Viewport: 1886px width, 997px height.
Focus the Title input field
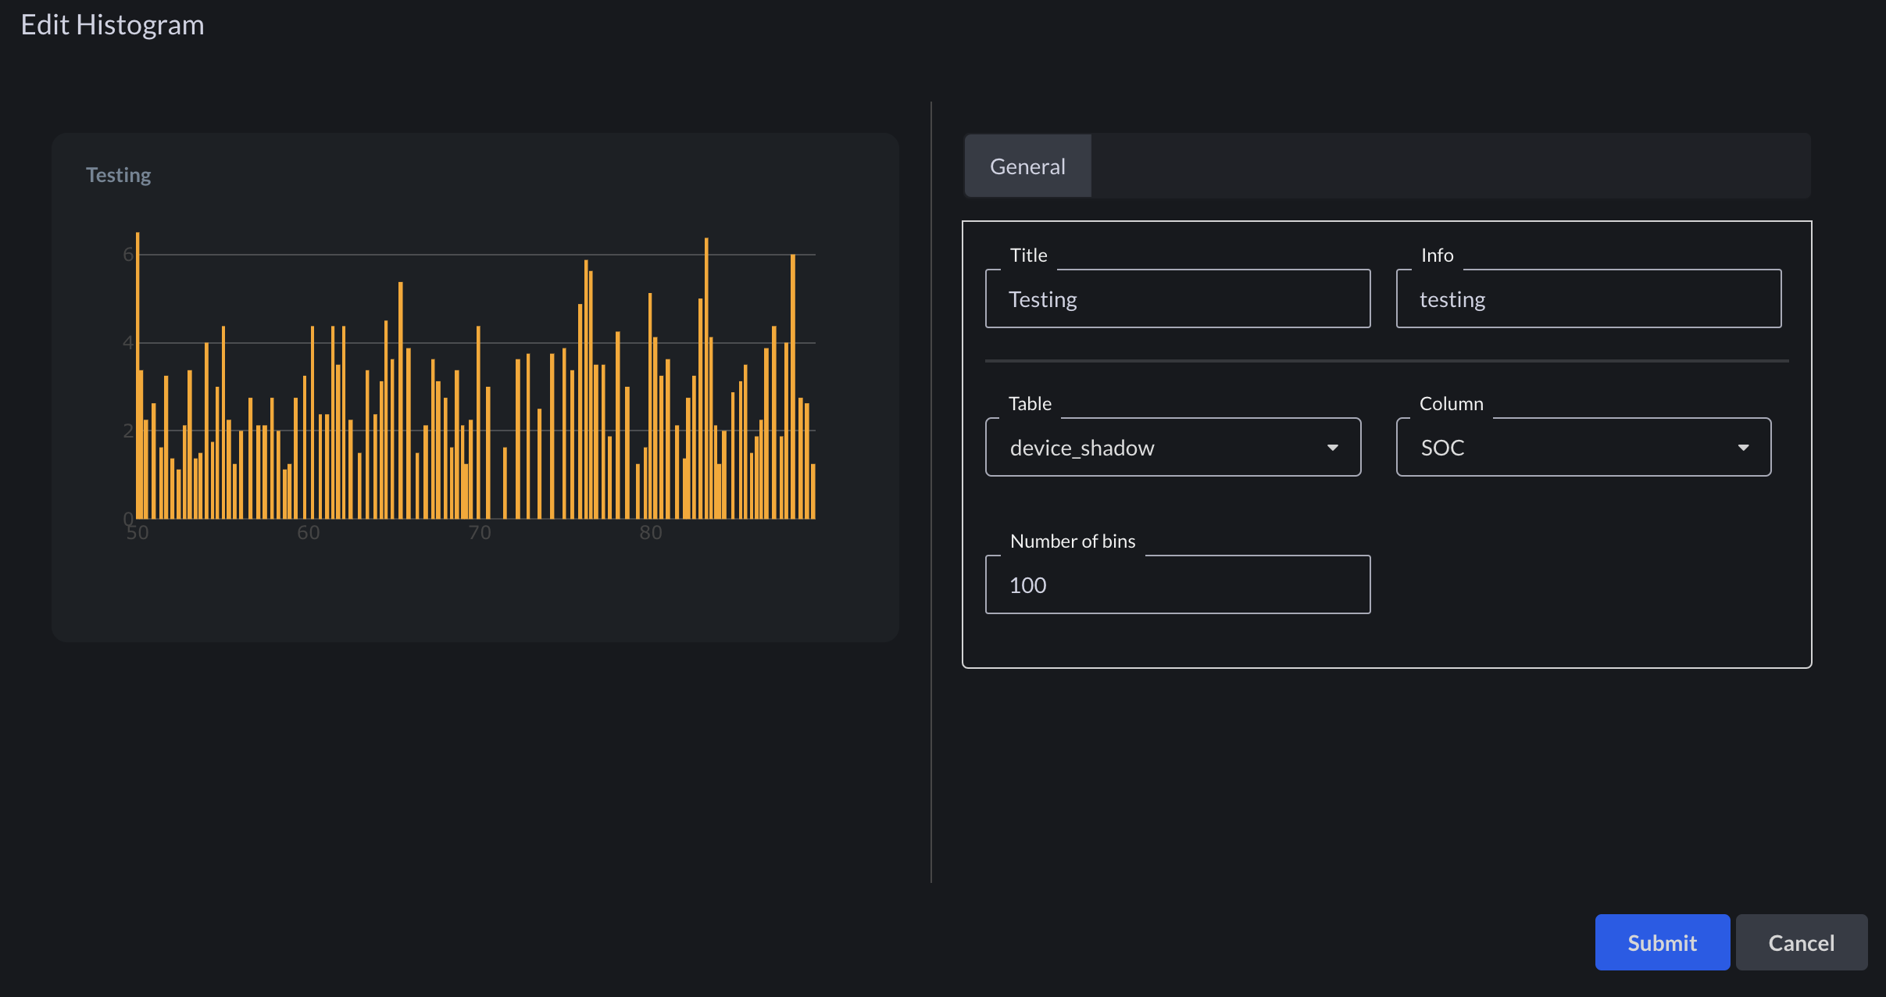1177,299
